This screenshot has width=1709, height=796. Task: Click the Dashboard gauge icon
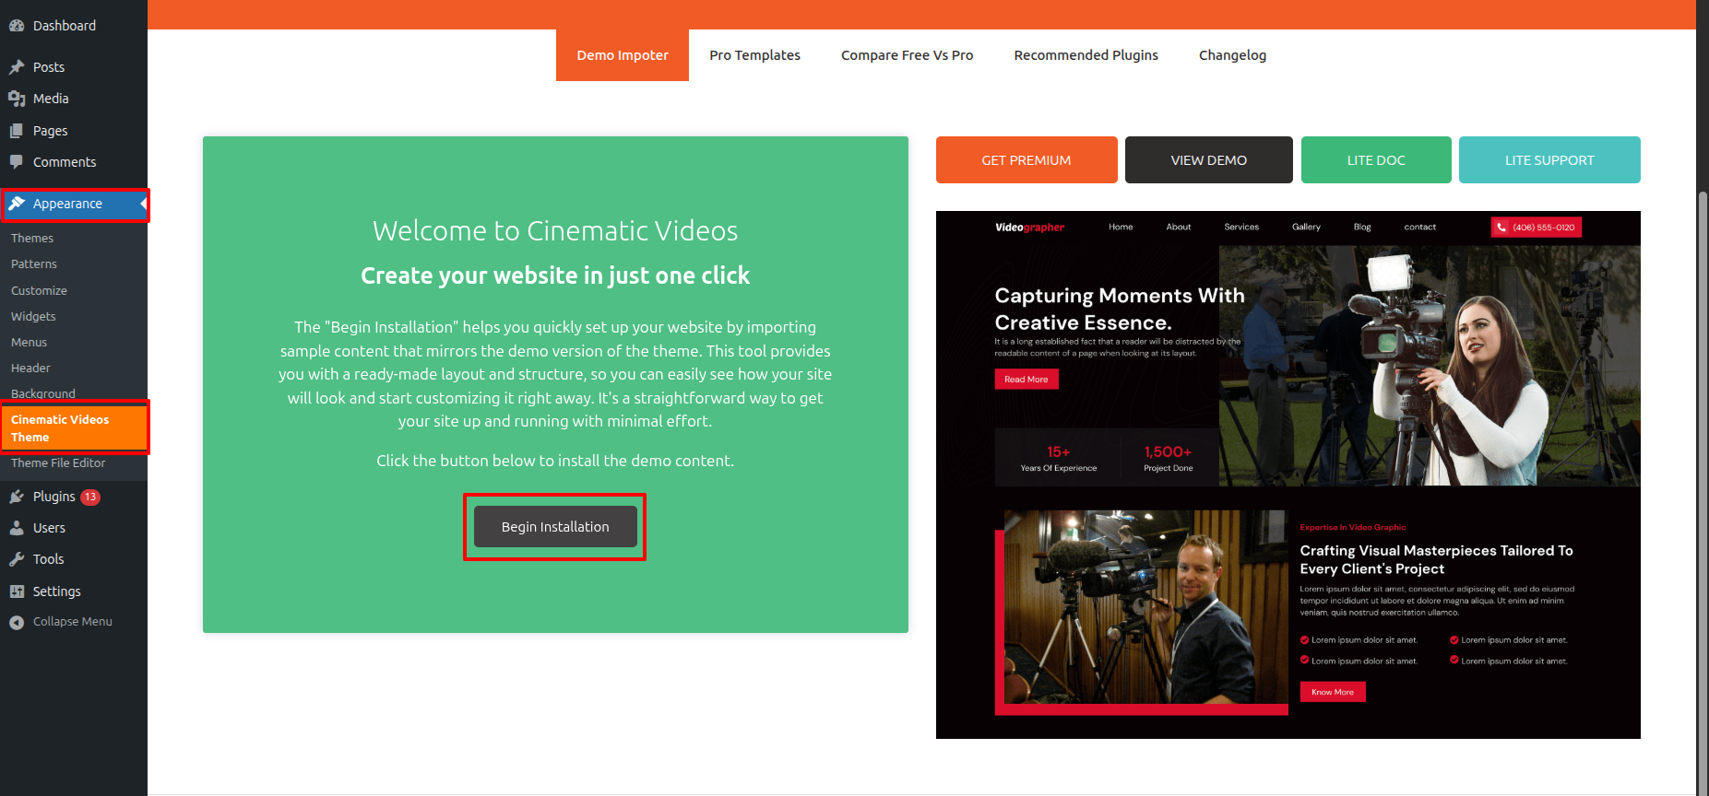click(17, 26)
